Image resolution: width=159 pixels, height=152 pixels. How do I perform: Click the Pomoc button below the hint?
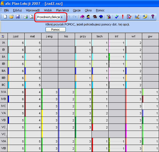[x=56, y=30]
